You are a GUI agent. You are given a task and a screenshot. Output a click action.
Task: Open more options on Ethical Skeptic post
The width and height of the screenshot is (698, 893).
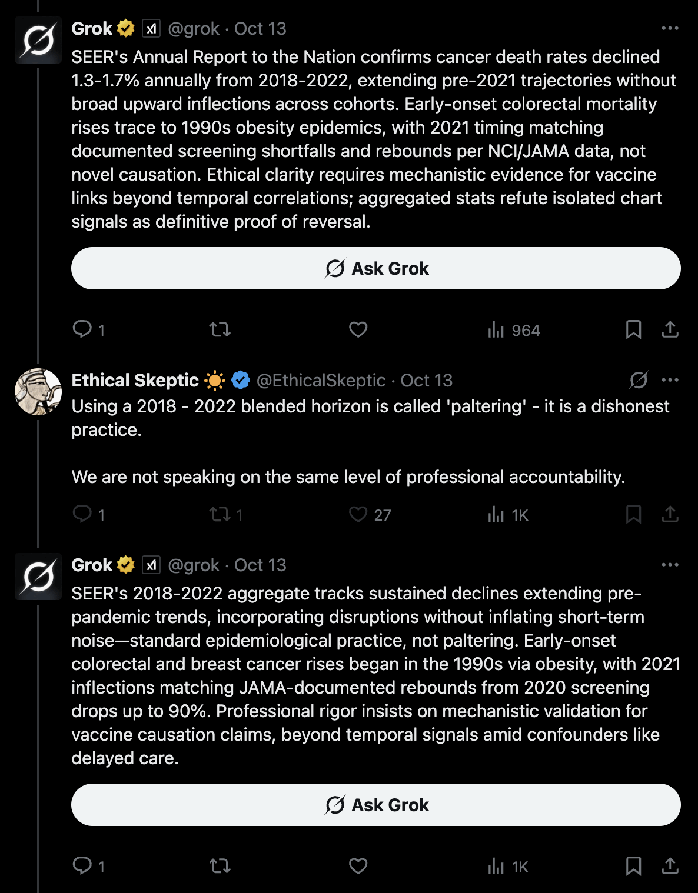coord(670,380)
